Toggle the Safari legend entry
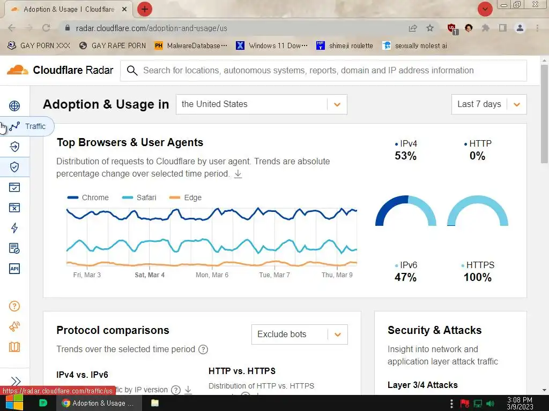The image size is (549, 411). [139, 197]
